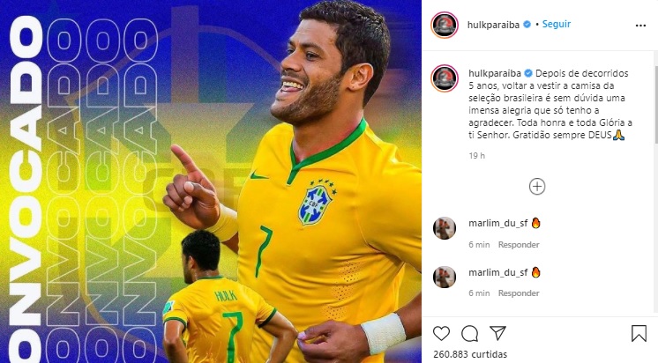Share post via paper plane icon
658x363 pixels.
(x=497, y=333)
